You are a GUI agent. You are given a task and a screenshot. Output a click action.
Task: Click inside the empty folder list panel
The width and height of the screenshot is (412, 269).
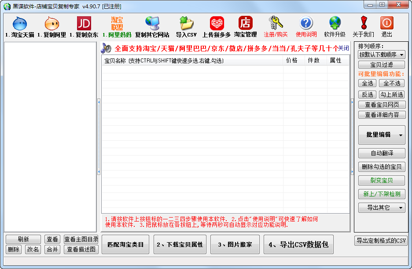[50, 137]
